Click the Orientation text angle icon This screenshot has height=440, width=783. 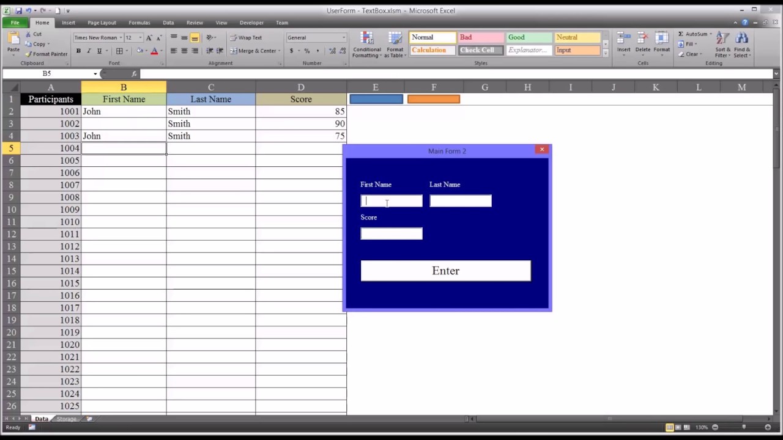point(210,38)
